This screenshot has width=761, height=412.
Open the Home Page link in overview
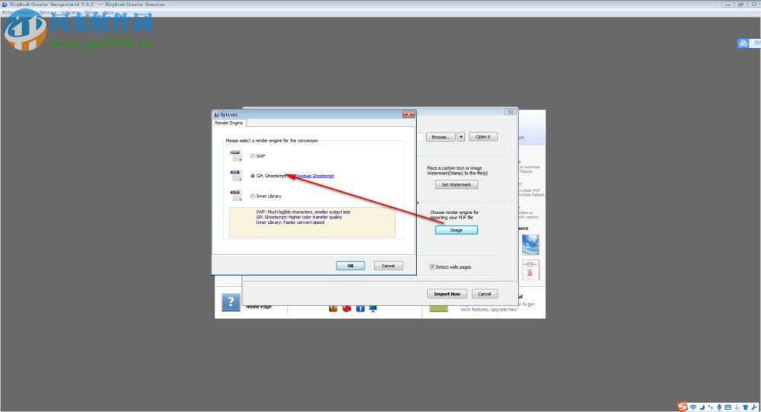259,307
